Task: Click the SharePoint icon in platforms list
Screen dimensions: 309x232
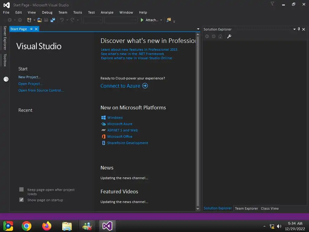Action: point(104,143)
